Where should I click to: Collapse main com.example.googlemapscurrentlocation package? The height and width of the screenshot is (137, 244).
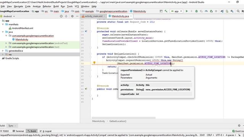coord(6,36)
